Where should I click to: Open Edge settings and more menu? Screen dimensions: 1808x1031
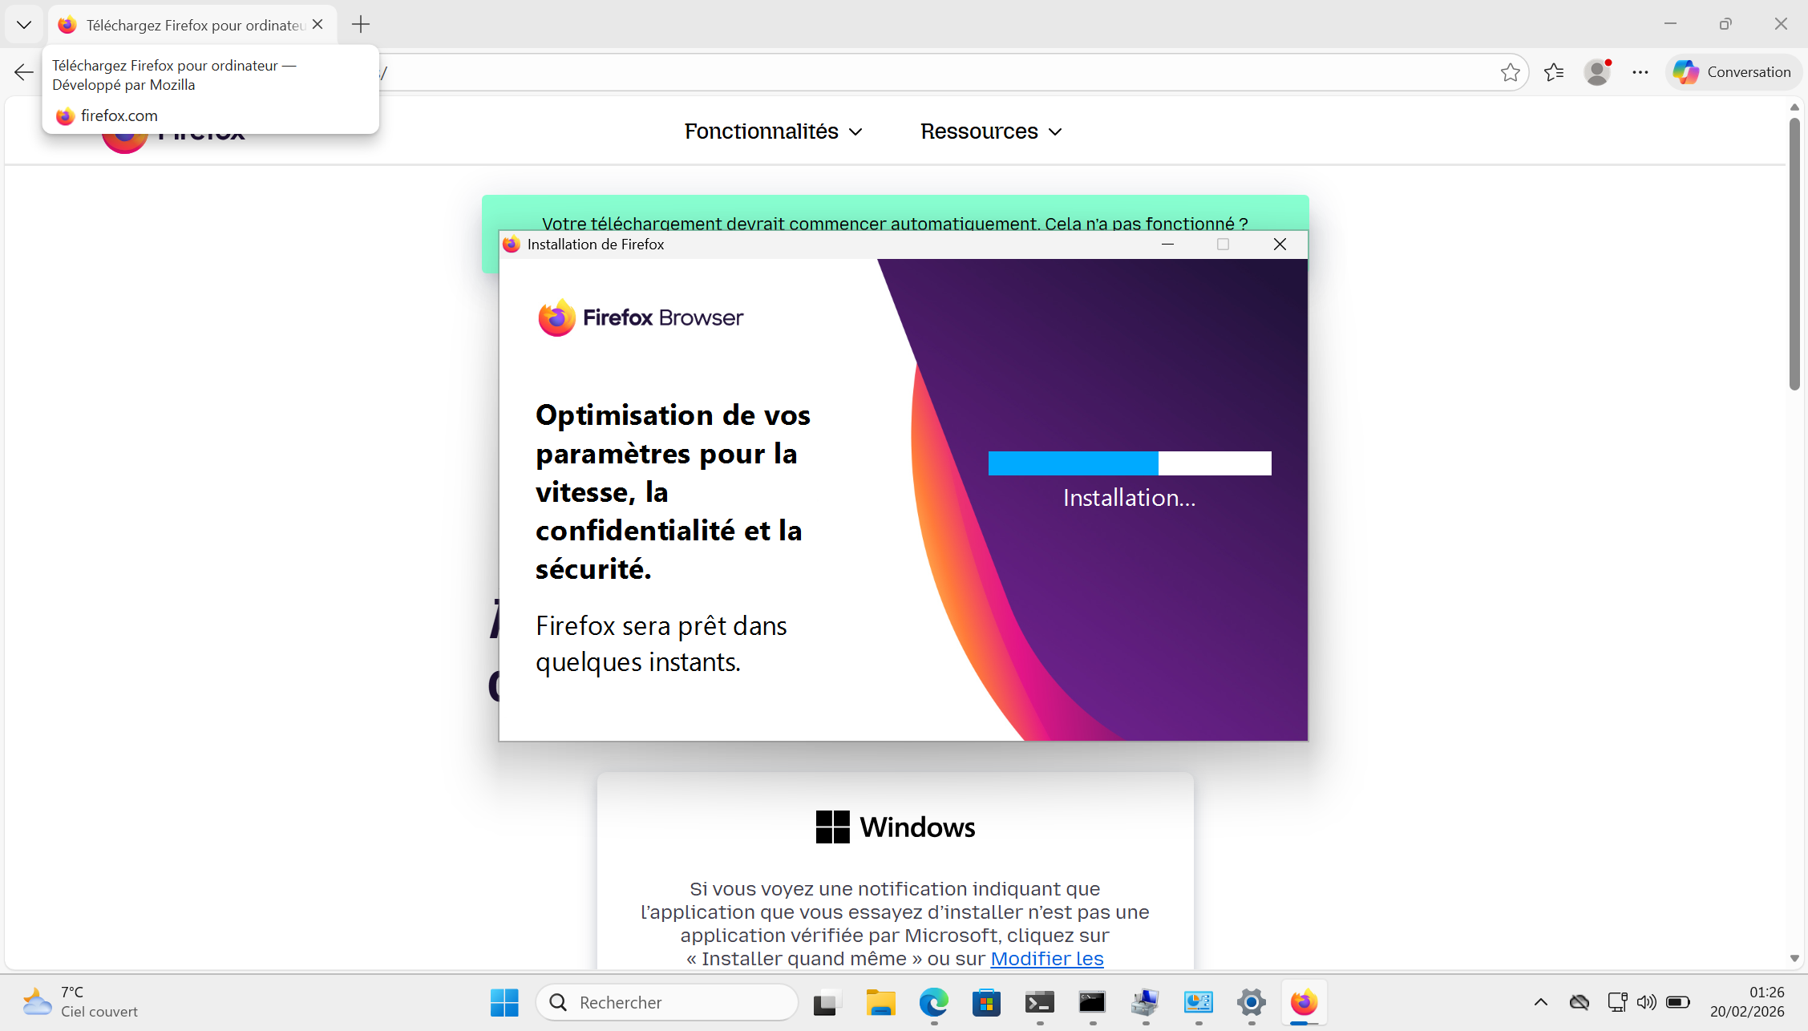(x=1640, y=72)
